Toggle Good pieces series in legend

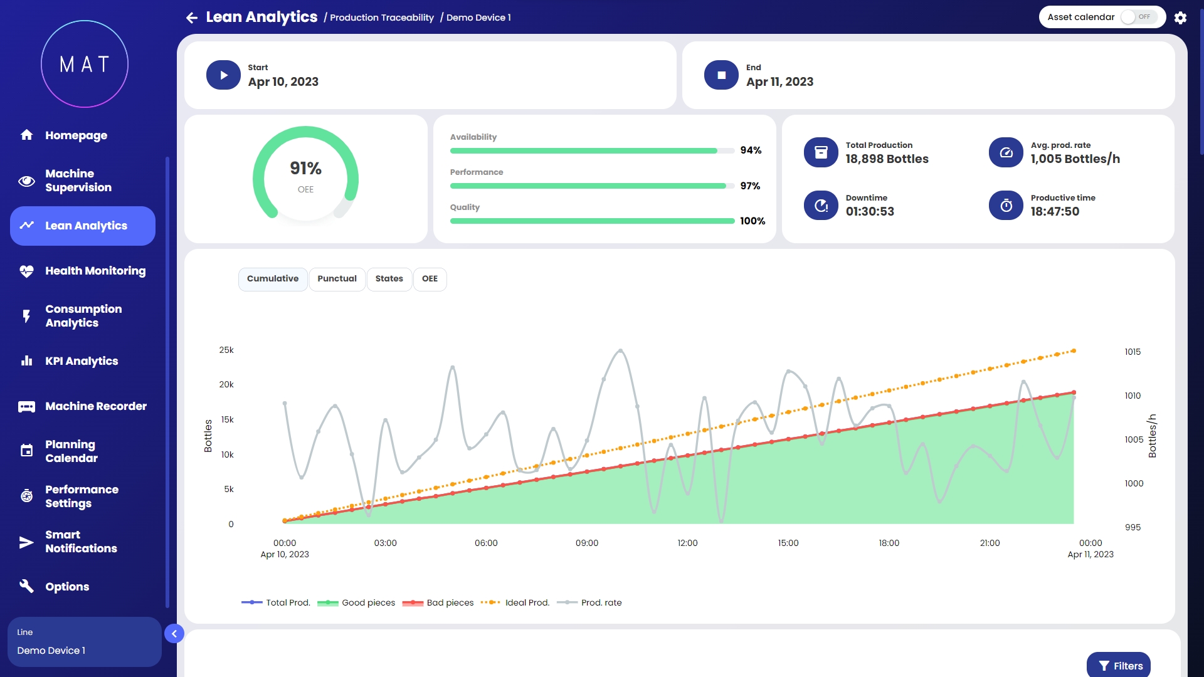pos(356,603)
